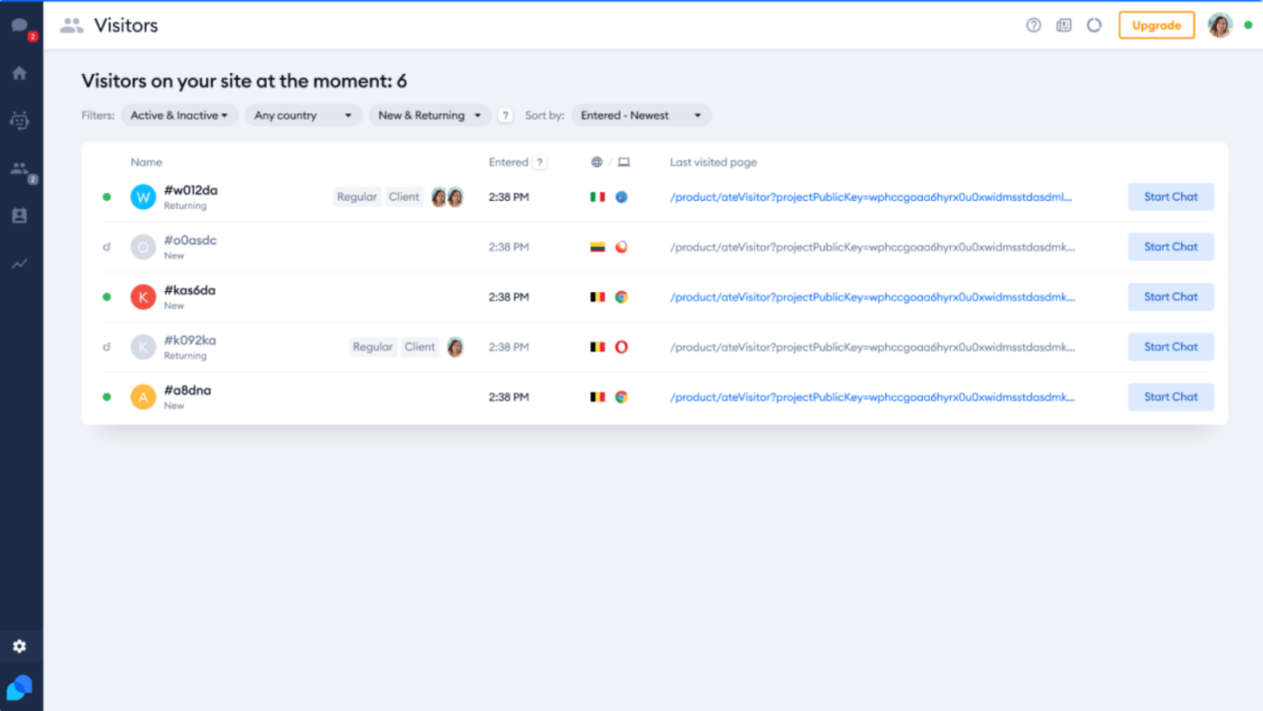The image size is (1263, 711).
Task: Click the K avatar of #kas6da
Action: coord(143,296)
